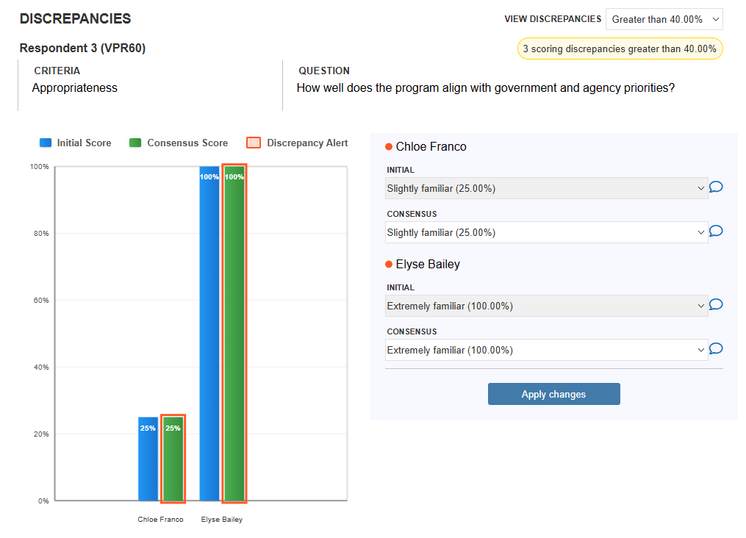Click orange dot beside Chloe Franco
Screen dimensions: 746x538
tap(389, 146)
